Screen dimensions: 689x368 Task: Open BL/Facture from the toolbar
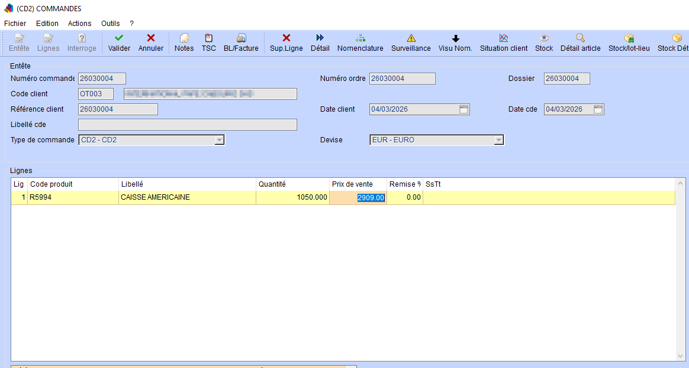[x=241, y=38]
